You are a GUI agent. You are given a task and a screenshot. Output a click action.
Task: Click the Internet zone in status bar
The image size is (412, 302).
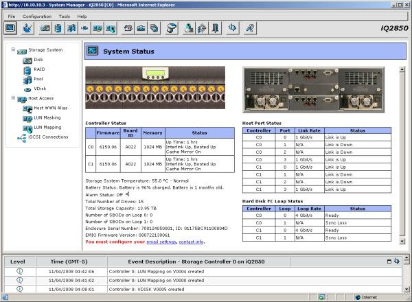[x=367, y=297]
